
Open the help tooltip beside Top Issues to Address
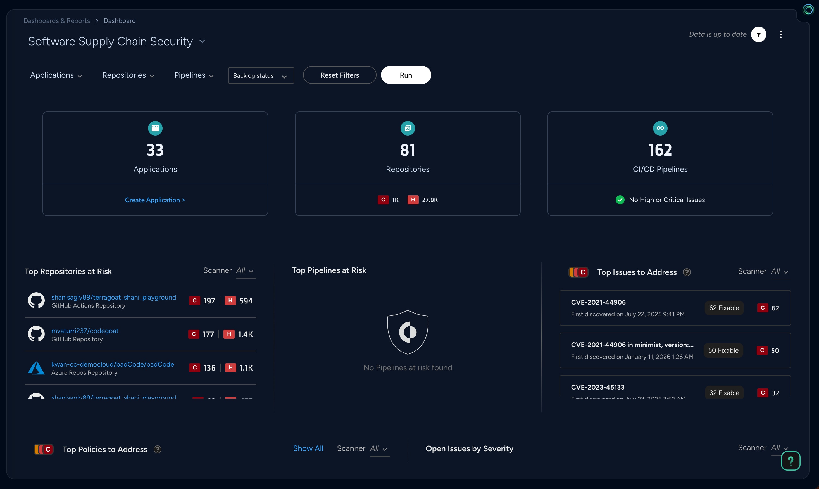pos(687,272)
